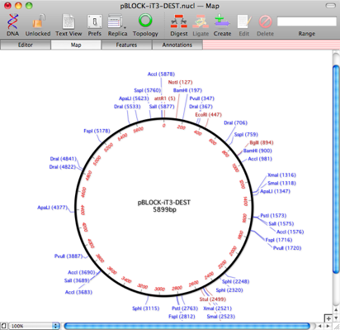Image resolution: width=340 pixels, height=330 pixels.
Task: Select the AccI (981) label
Action: pos(260,159)
